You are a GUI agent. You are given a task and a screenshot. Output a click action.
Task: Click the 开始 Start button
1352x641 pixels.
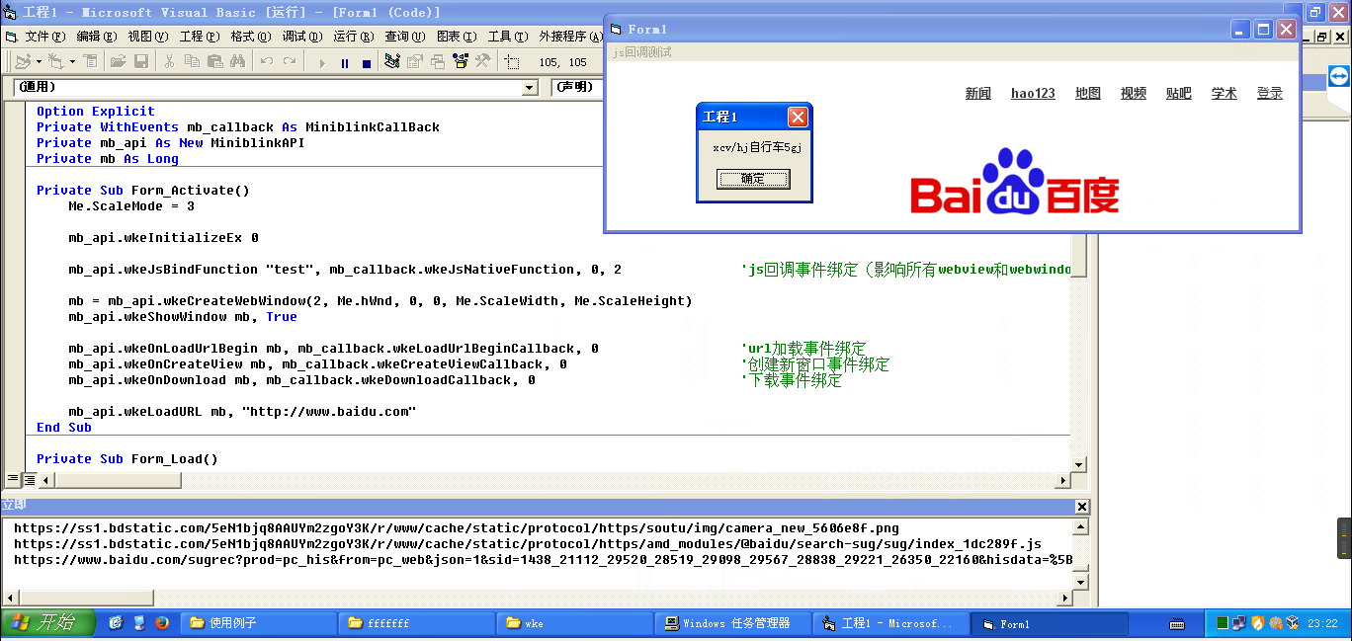tap(48, 623)
